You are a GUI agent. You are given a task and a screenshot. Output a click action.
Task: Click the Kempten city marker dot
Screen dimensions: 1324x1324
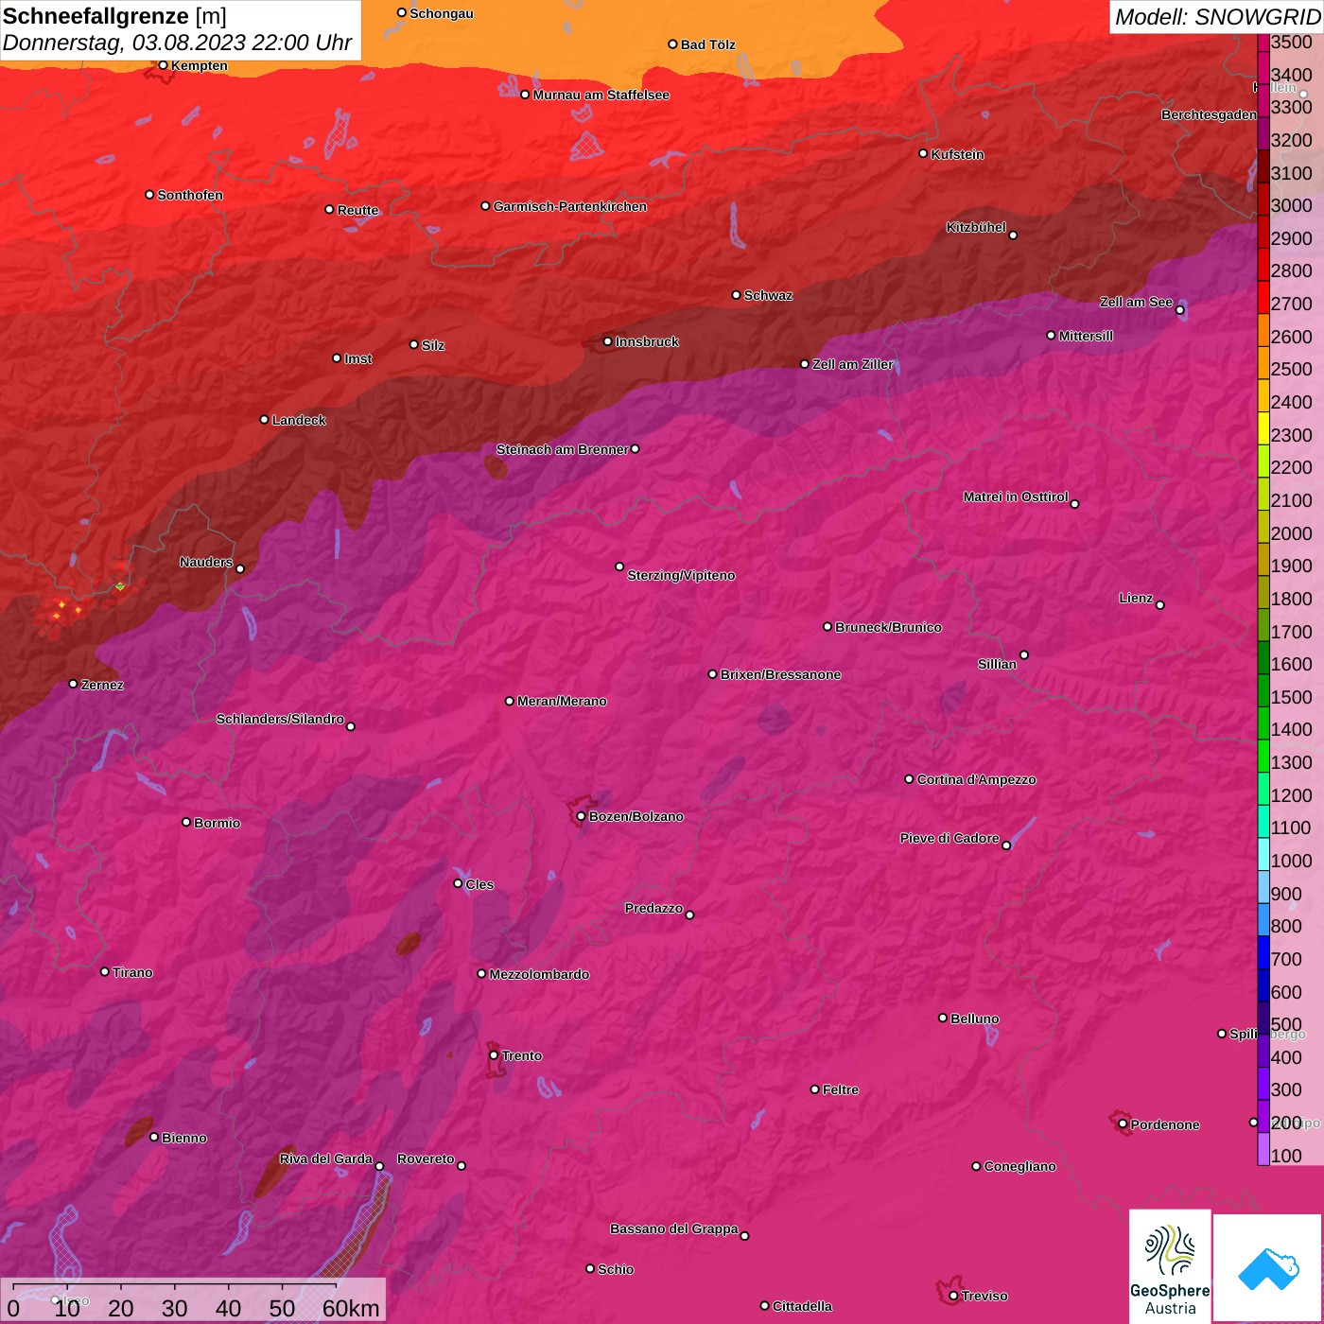tap(164, 65)
